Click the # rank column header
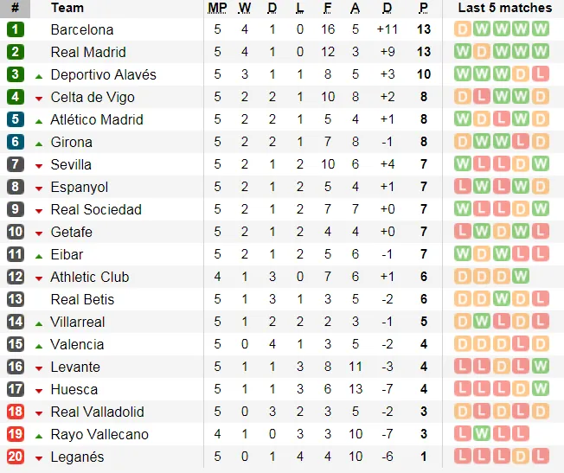The width and height of the screenshot is (564, 473). pyautogui.click(x=16, y=8)
